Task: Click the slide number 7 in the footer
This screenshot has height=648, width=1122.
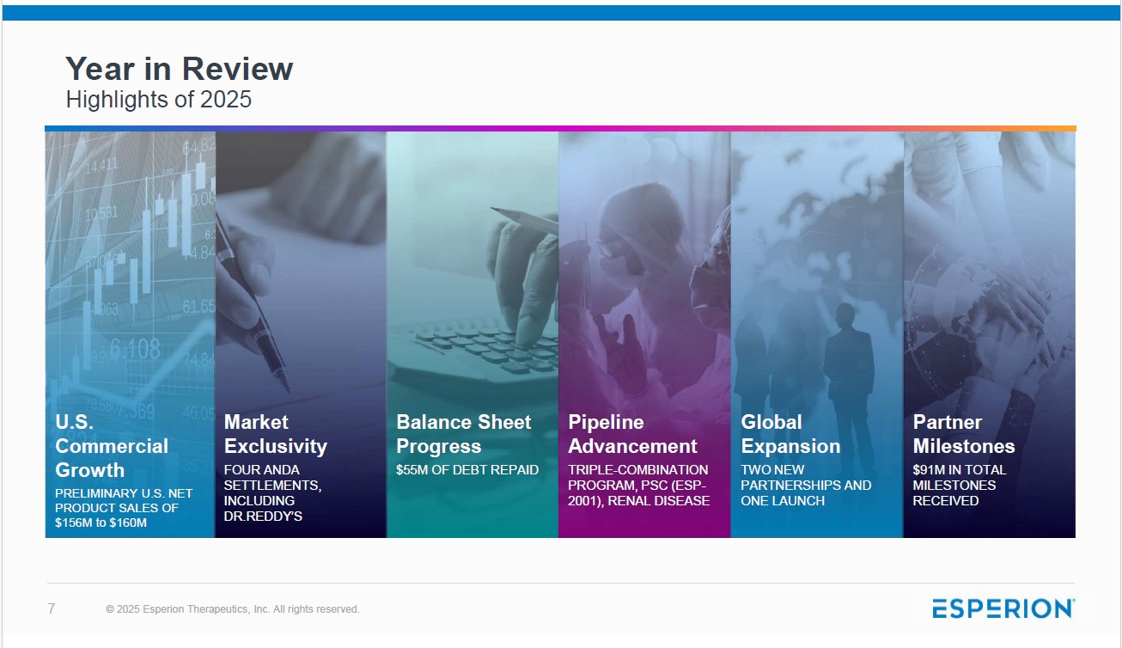Action: 52,608
